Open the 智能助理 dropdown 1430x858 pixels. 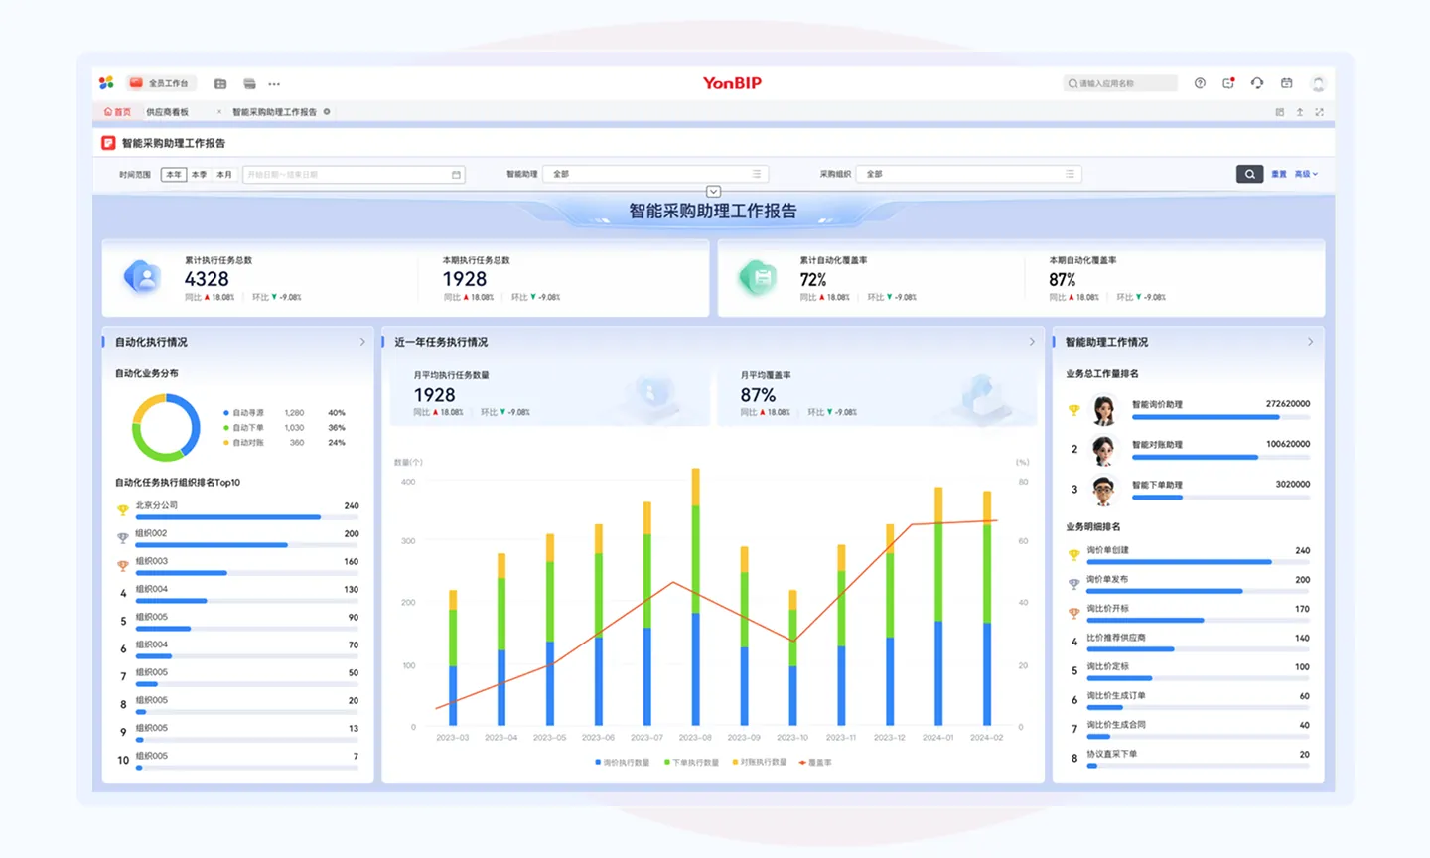[x=657, y=174]
